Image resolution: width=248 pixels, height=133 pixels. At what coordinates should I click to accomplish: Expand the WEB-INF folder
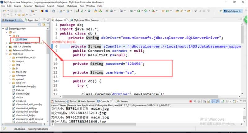click(10, 83)
